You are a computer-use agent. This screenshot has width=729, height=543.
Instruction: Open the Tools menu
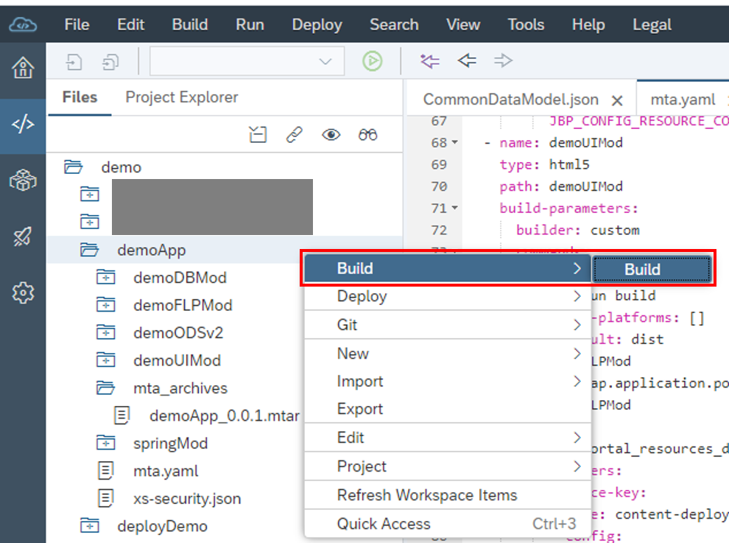[x=526, y=24]
